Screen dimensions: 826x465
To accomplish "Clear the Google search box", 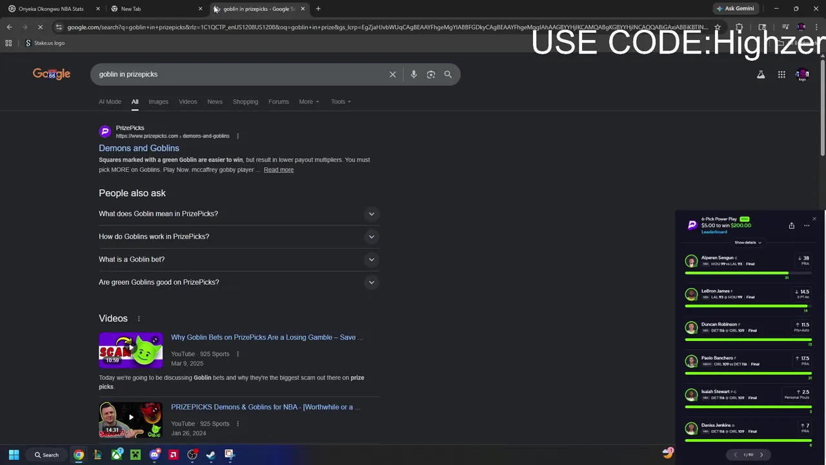I will [x=392, y=74].
